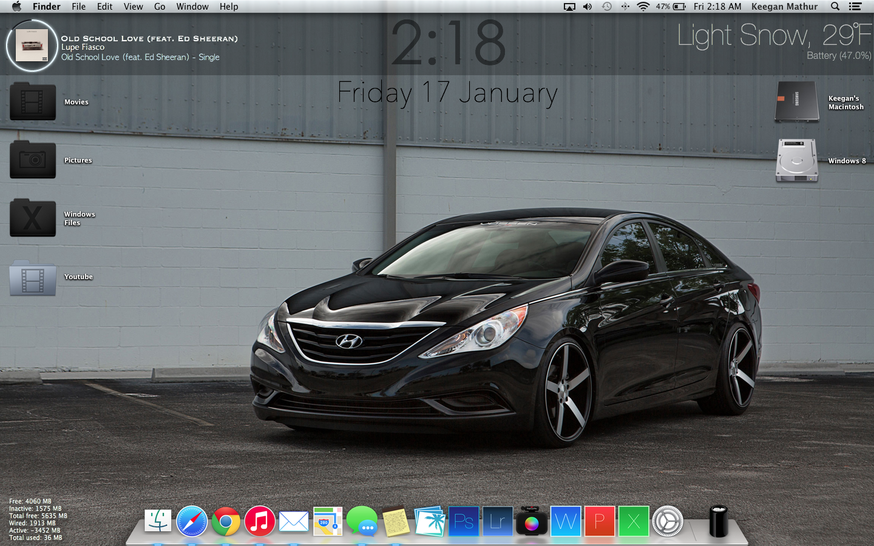874x546 pixels.
Task: Open the Bluetooth menu bar icon
Action: click(625, 7)
